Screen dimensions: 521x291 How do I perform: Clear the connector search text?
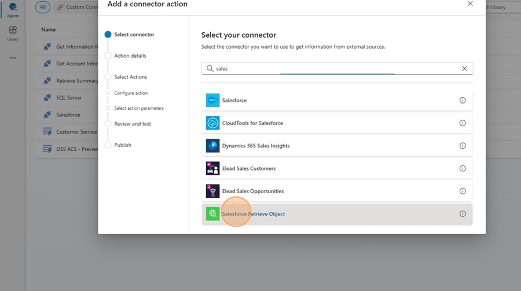pyautogui.click(x=464, y=68)
